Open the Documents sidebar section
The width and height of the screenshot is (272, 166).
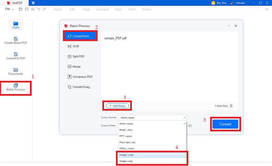click(x=16, y=71)
